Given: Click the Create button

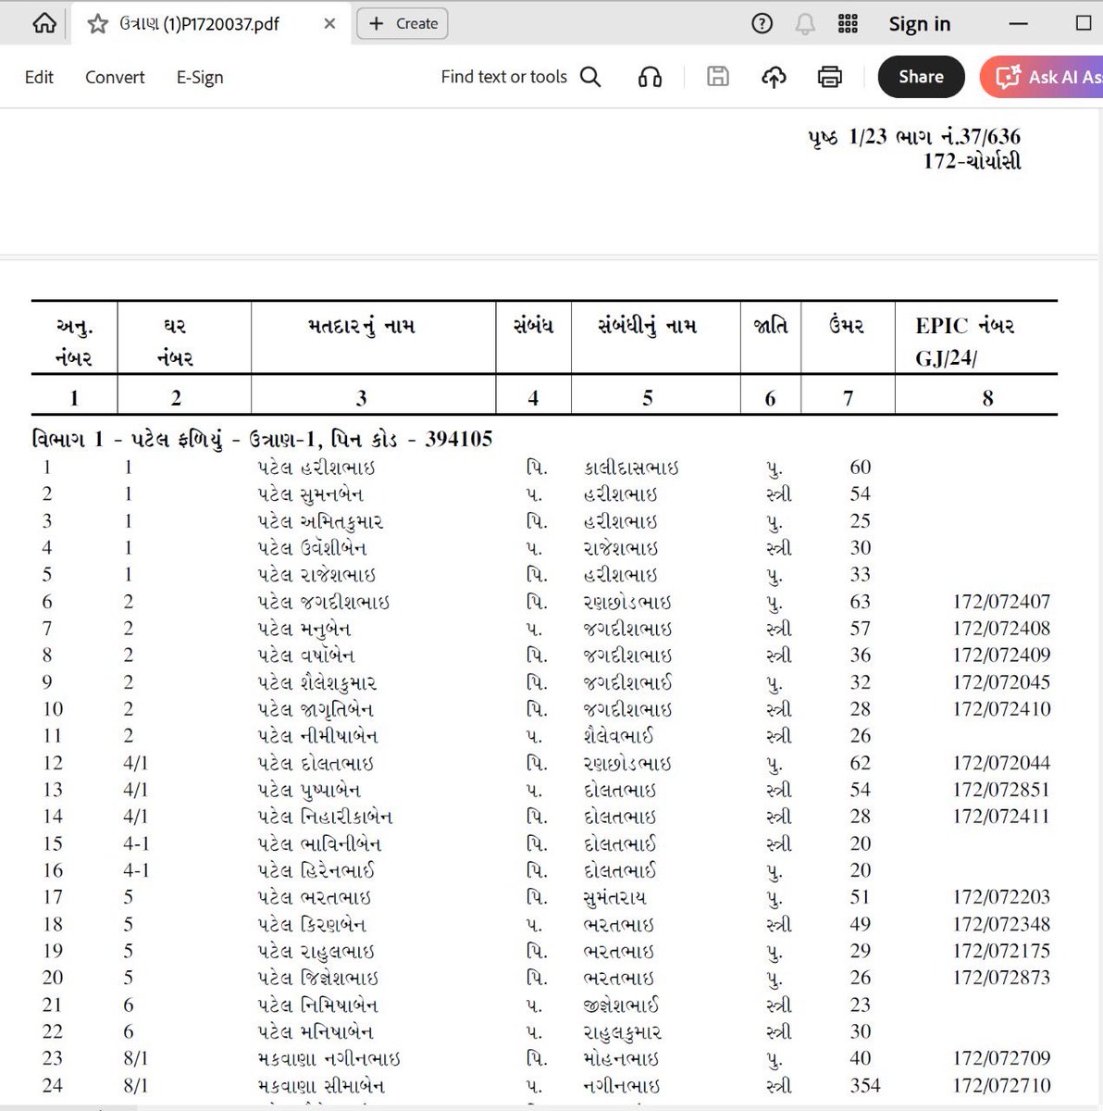Looking at the screenshot, I should (x=403, y=24).
